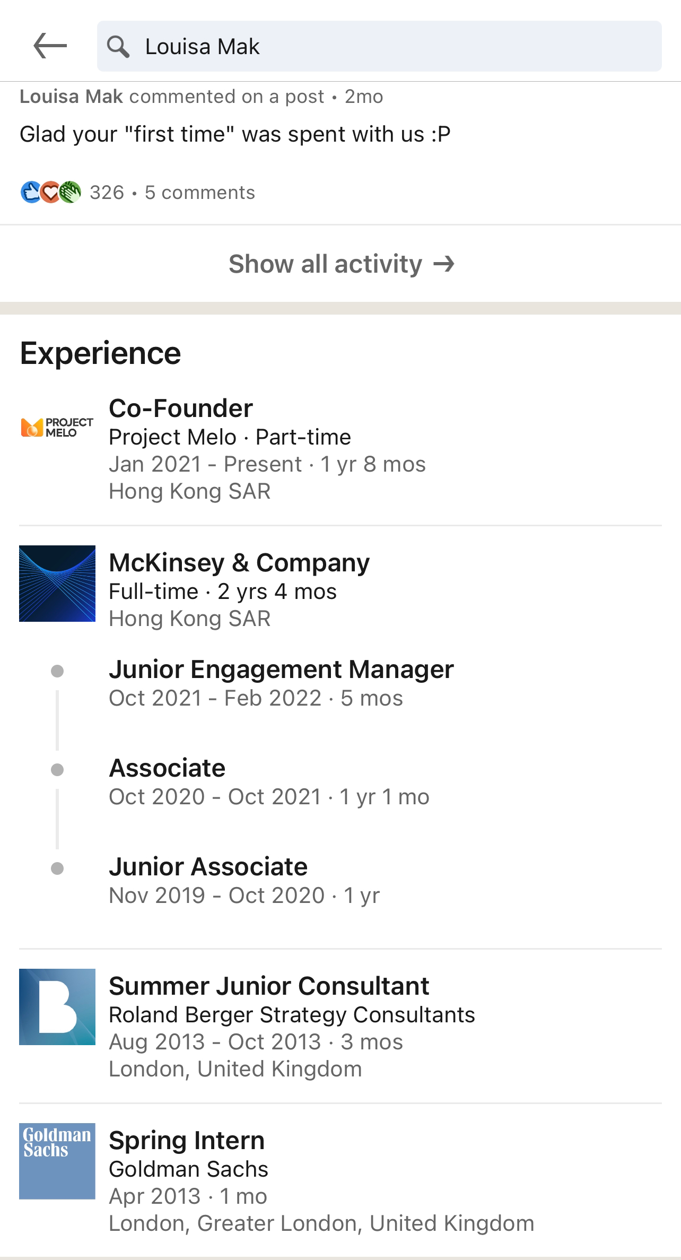681x1260 pixels.
Task: Click the Louisa Mak search field
Action: click(379, 46)
